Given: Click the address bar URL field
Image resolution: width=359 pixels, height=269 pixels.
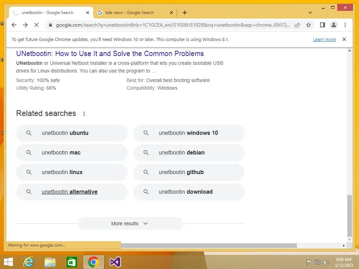Looking at the screenshot, I should coord(173,25).
